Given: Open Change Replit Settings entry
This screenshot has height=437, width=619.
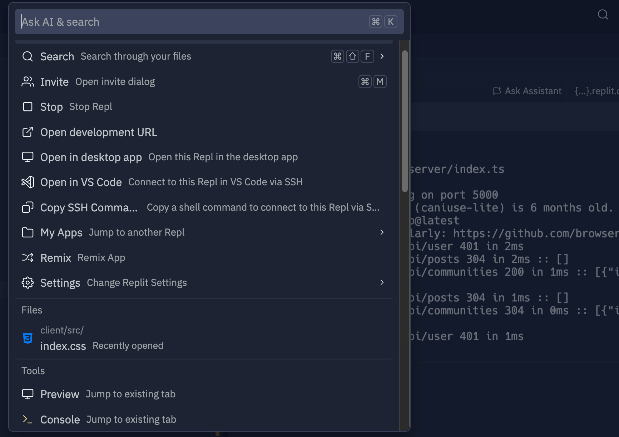Looking at the screenshot, I should [x=204, y=283].
